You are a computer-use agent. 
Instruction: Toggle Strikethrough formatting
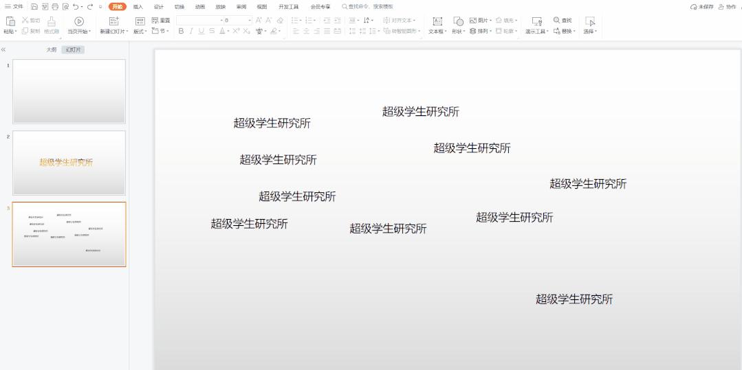pyautogui.click(x=212, y=31)
